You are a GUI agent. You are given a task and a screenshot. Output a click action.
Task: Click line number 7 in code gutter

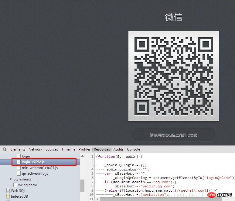(x=92, y=182)
